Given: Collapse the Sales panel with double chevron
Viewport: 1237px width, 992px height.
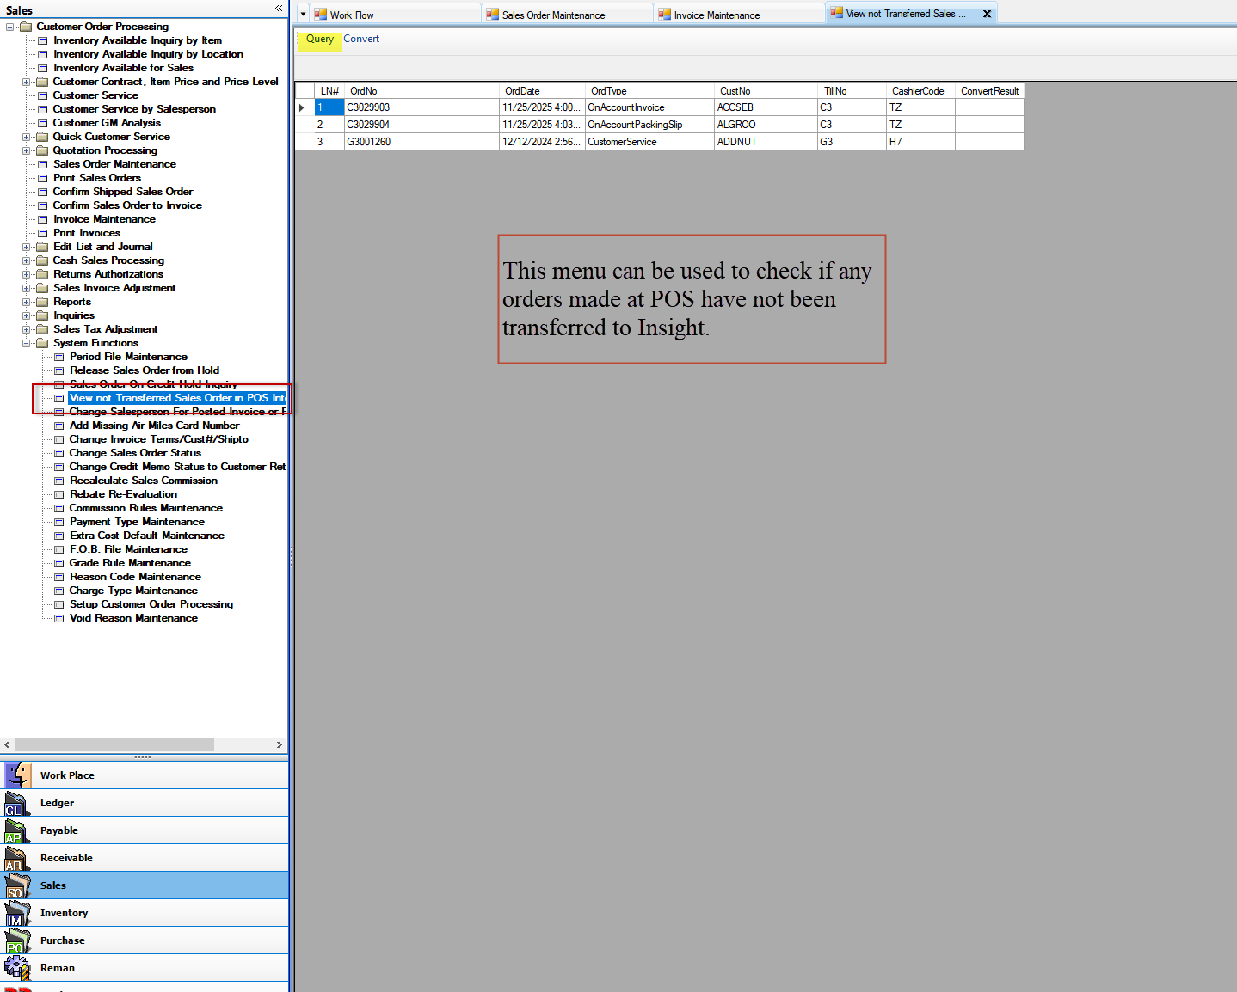Looking at the screenshot, I should 279,9.
